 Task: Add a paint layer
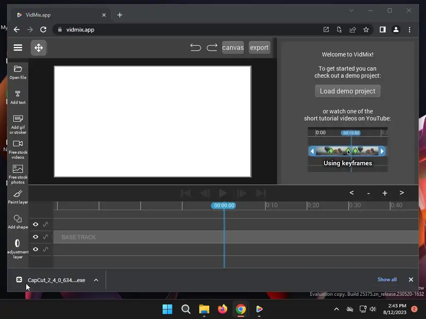18,197
